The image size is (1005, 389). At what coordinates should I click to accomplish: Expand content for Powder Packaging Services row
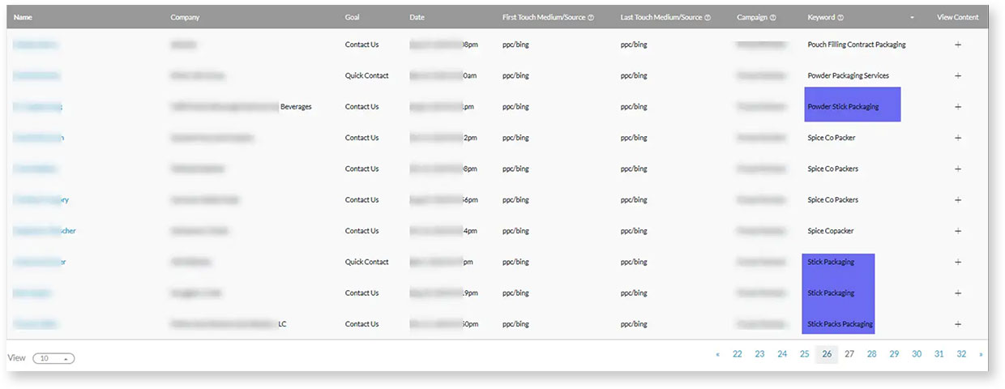958,75
